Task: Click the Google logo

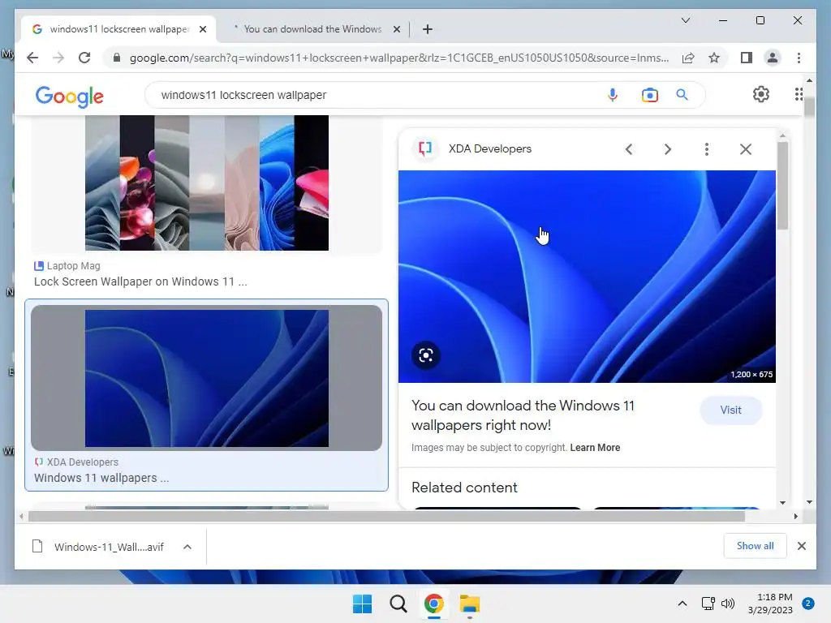Action: pos(70,96)
